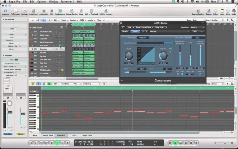
Task: Enable the Limiter button in Compressor
Action: (200, 74)
